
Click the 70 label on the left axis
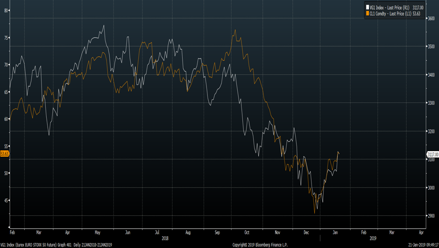pos(6,65)
